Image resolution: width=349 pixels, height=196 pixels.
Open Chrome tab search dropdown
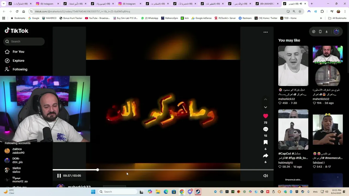(x=4, y=4)
